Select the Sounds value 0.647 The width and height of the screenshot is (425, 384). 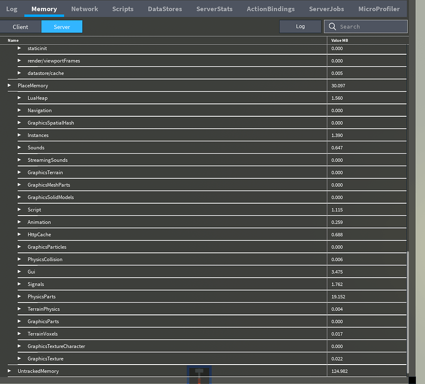pos(337,148)
